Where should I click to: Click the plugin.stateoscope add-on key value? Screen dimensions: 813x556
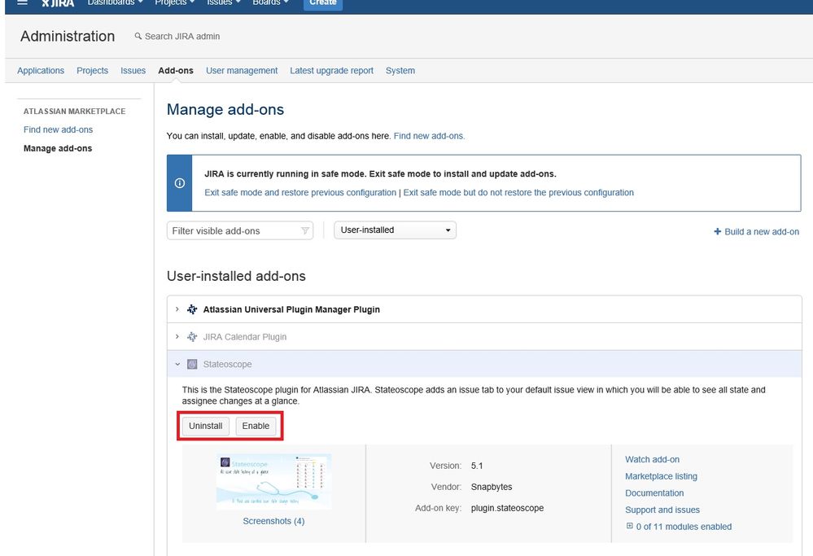[507, 508]
